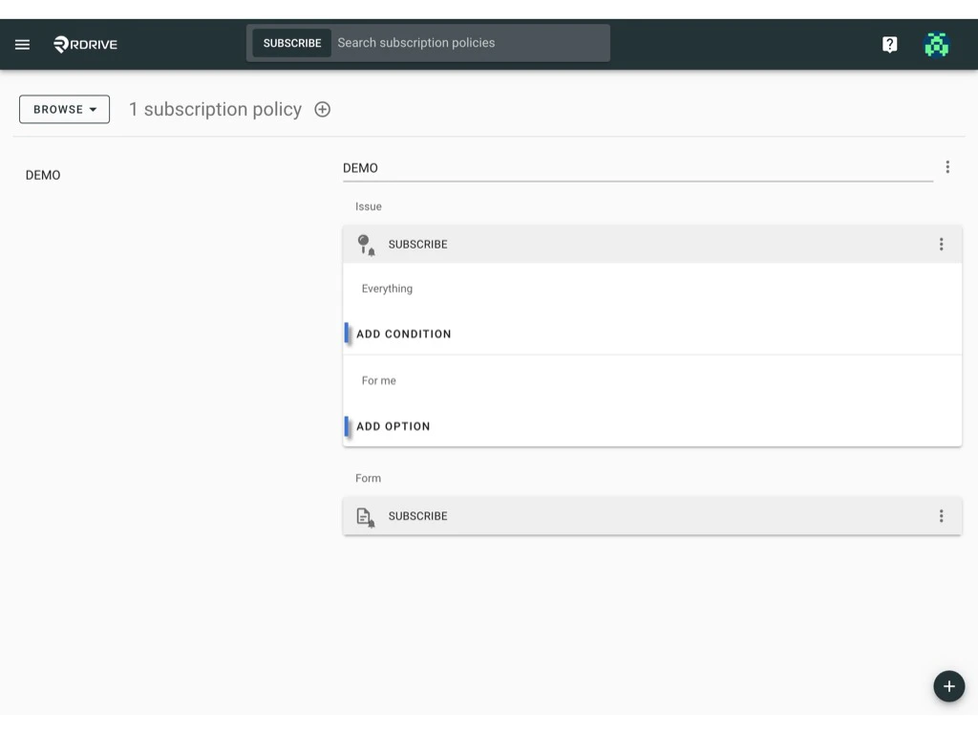Screen dimensions: 978x734
Task: Click the pixel-art user avatar
Action: (936, 44)
